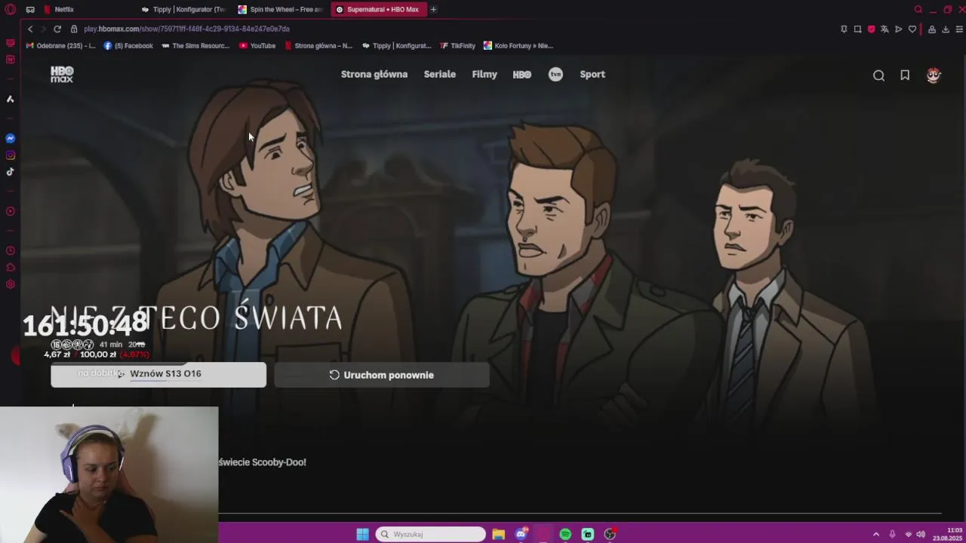Switch to the Tipply Konfigurator tab

point(183,9)
